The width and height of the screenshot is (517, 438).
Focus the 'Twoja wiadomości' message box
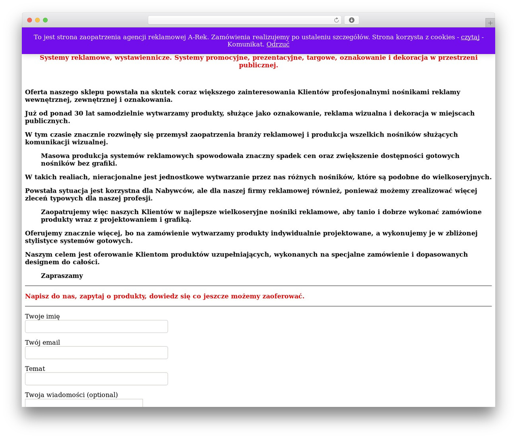pos(84,403)
